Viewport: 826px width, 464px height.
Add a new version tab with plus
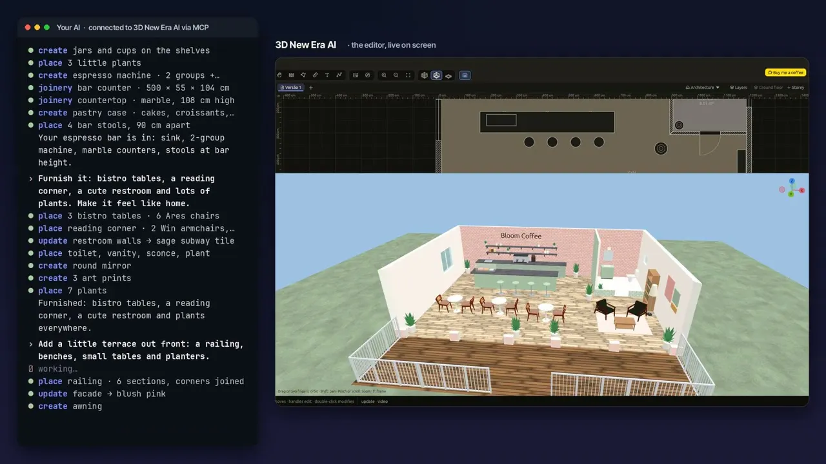click(x=310, y=88)
